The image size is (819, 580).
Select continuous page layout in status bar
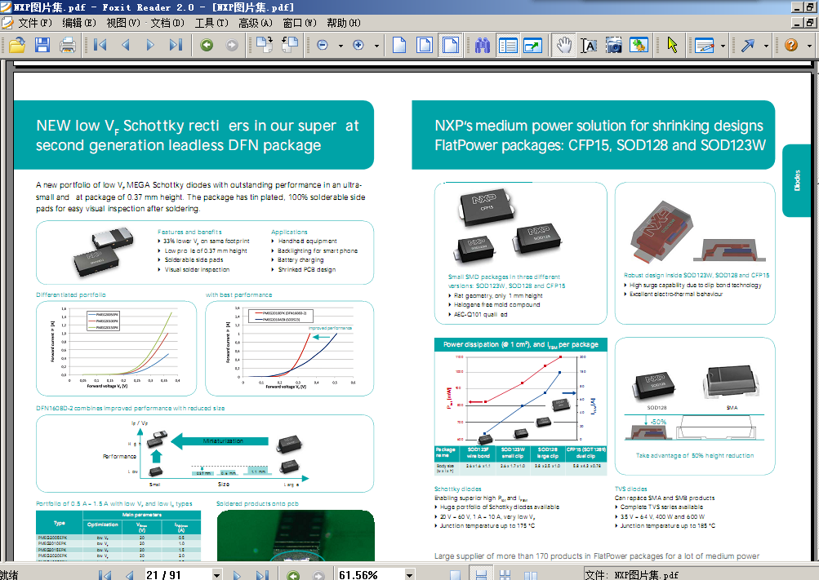pyautogui.click(x=481, y=575)
